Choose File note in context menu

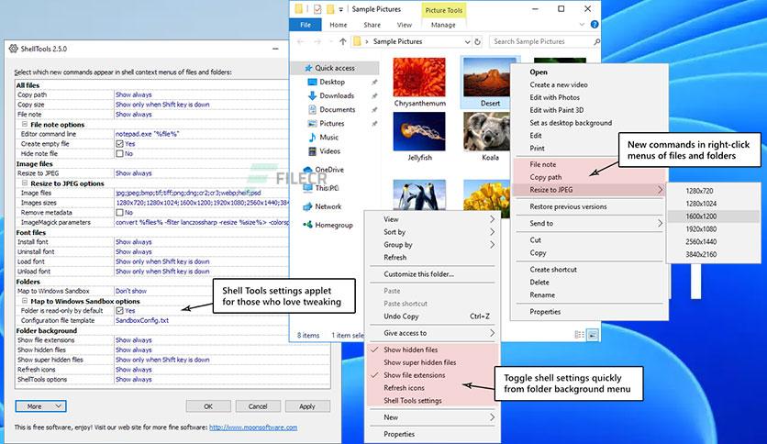coord(589,164)
